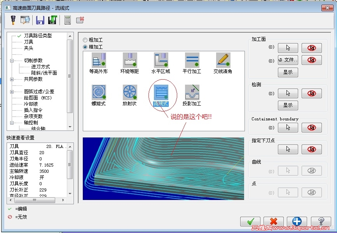337x233 pixels.
Task: Open the 绘图面 (WCS) tree page
Action: tap(38, 98)
